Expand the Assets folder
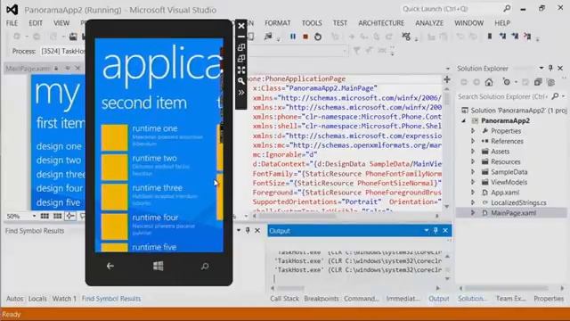Image resolution: width=570 pixels, height=321 pixels. [x=473, y=152]
